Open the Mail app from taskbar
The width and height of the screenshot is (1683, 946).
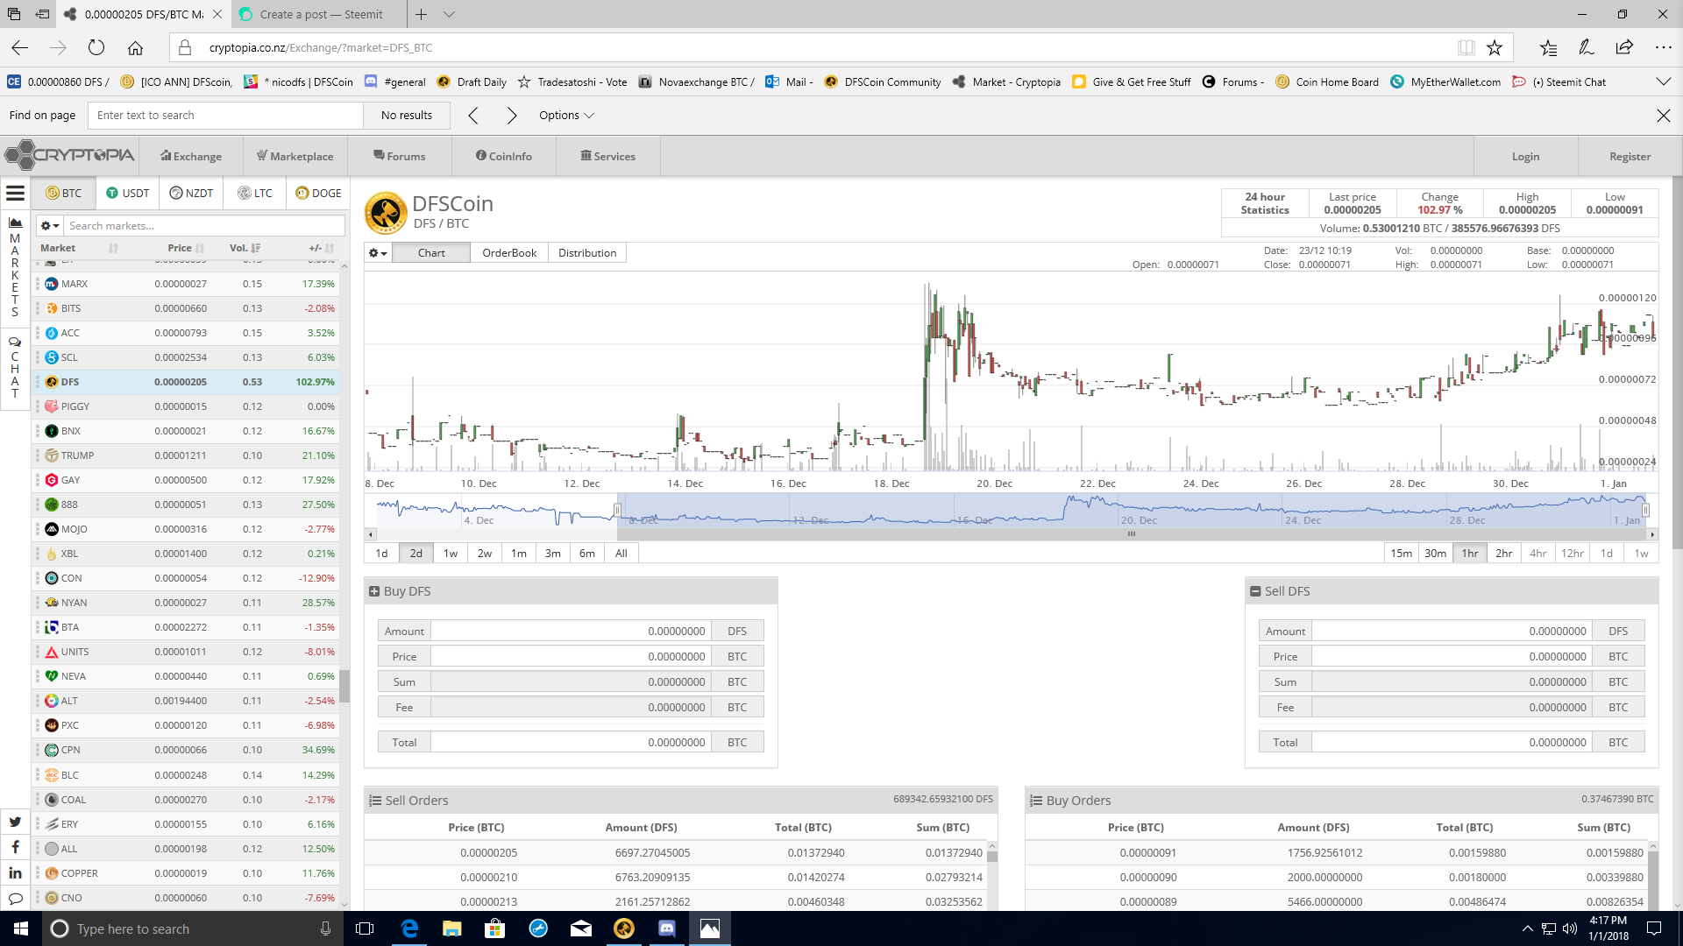click(x=581, y=928)
